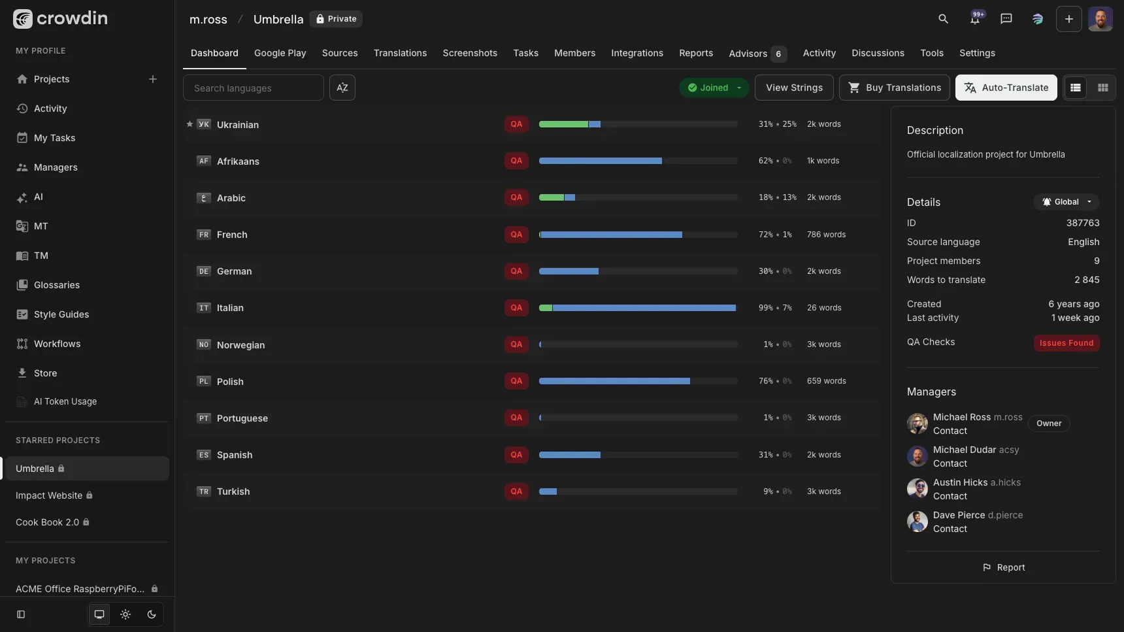Screen dimensions: 1124x632
Task: Open the Joined status dropdown
Action: pyautogui.click(x=714, y=88)
